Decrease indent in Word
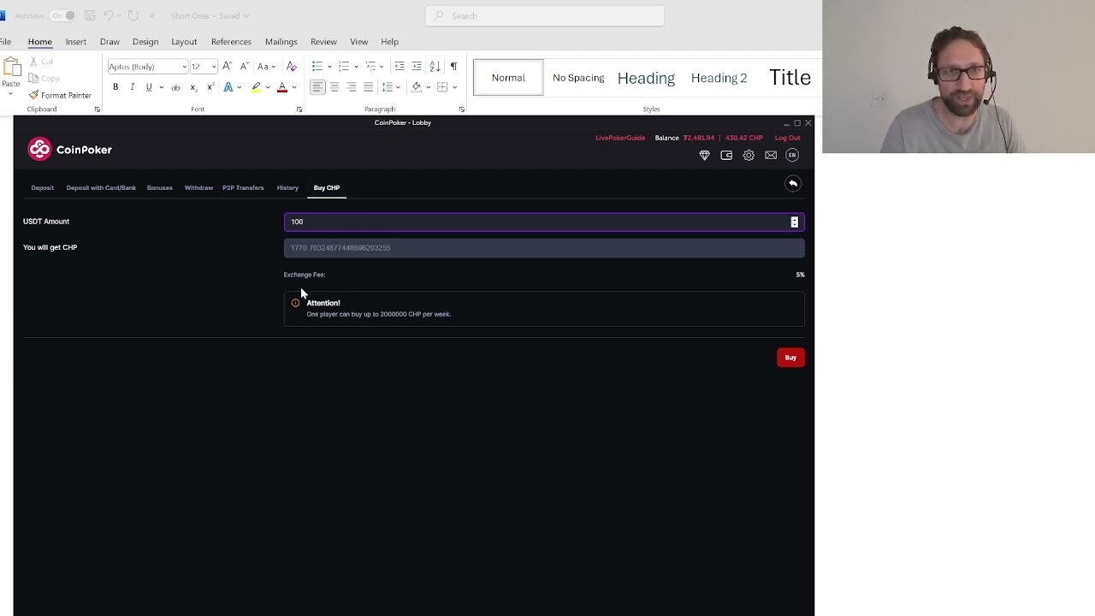Viewport: 1095px width, 616px height. pos(400,67)
